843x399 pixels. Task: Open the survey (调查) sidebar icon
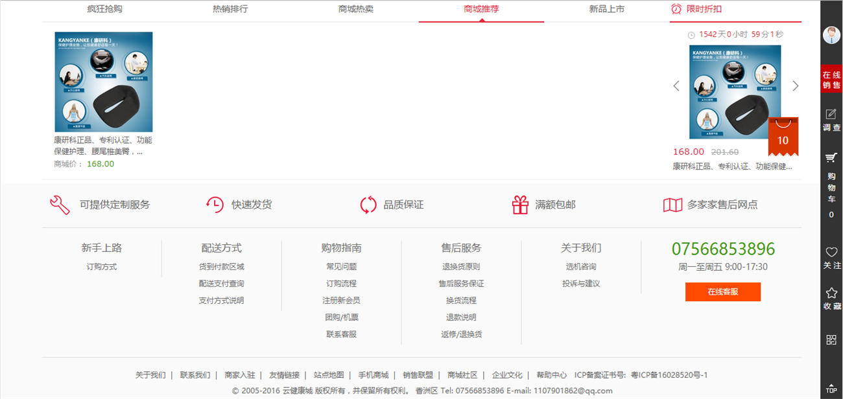coord(831,115)
